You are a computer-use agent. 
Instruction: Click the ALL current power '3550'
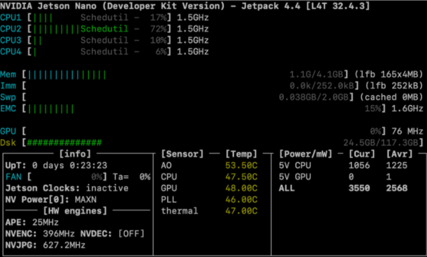pyautogui.click(x=359, y=189)
